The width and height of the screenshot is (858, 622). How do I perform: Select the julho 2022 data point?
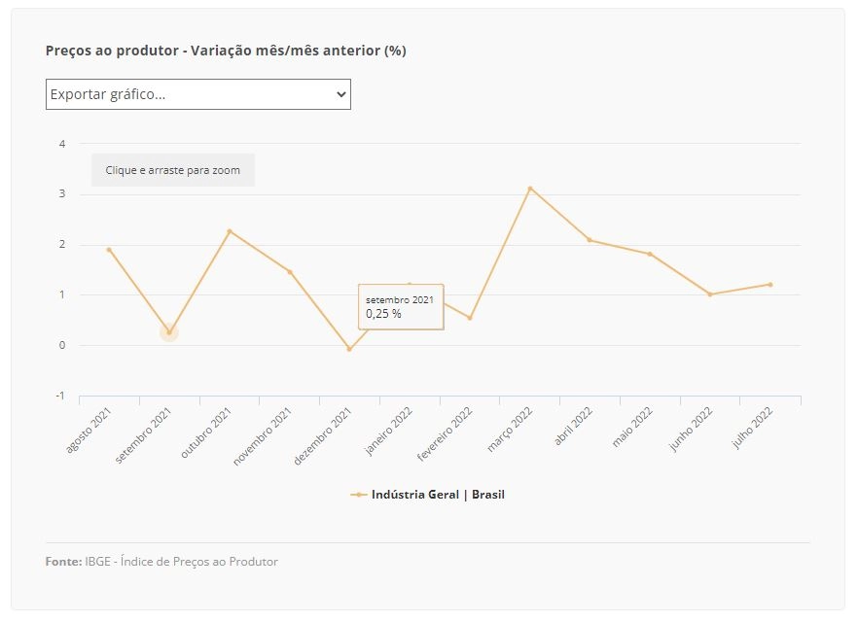tap(769, 284)
